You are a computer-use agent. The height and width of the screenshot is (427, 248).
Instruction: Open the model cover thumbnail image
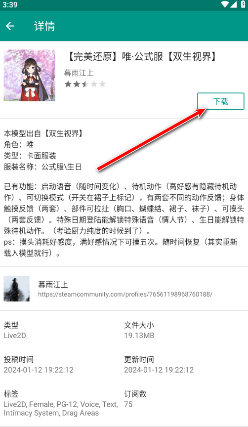[x=30, y=75]
